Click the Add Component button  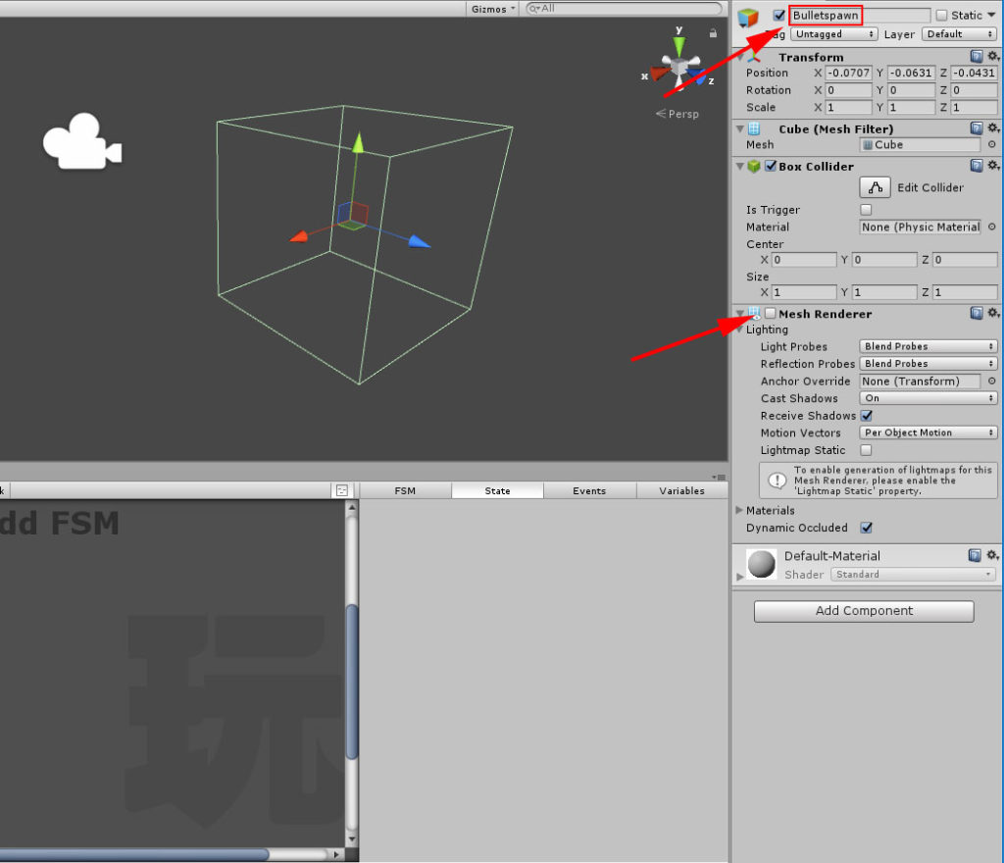coord(863,611)
